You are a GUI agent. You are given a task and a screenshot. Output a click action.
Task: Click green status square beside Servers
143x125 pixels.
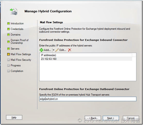pyautogui.click(x=9, y=49)
